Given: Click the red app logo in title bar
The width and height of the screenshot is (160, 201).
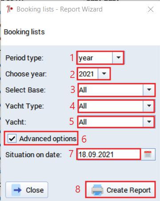Looking at the screenshot, I should coord(10,9).
